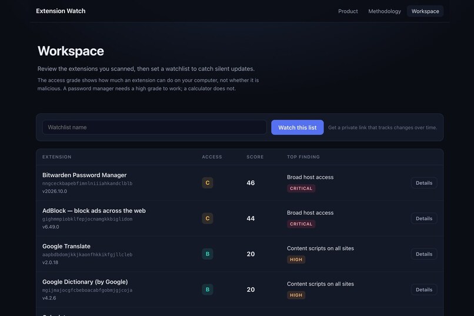Click version v2.0.18 text
The height and width of the screenshot is (316, 474).
tap(50, 262)
